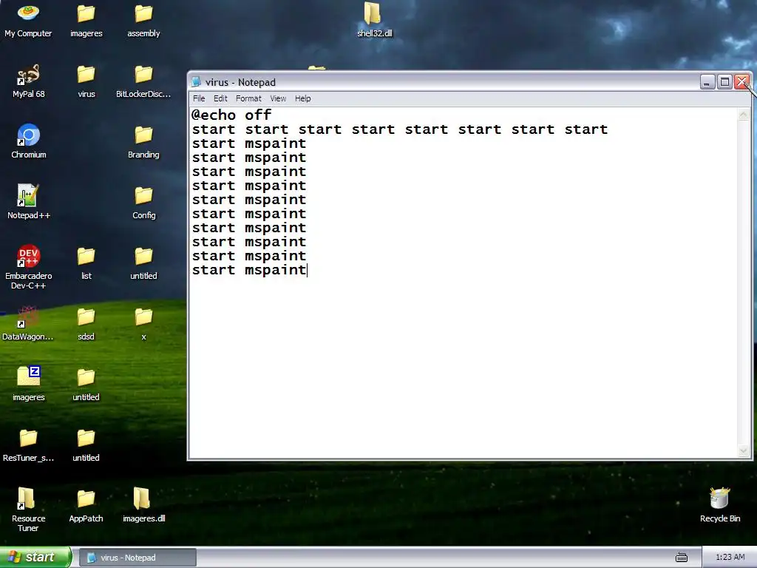Click the Notepad title bar icon
Screen dimensions: 757x568
tap(196, 82)
